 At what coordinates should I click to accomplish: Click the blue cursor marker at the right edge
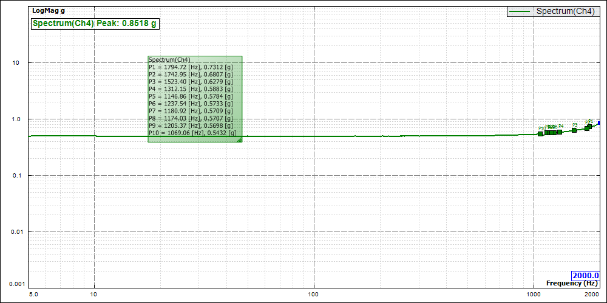(599, 123)
